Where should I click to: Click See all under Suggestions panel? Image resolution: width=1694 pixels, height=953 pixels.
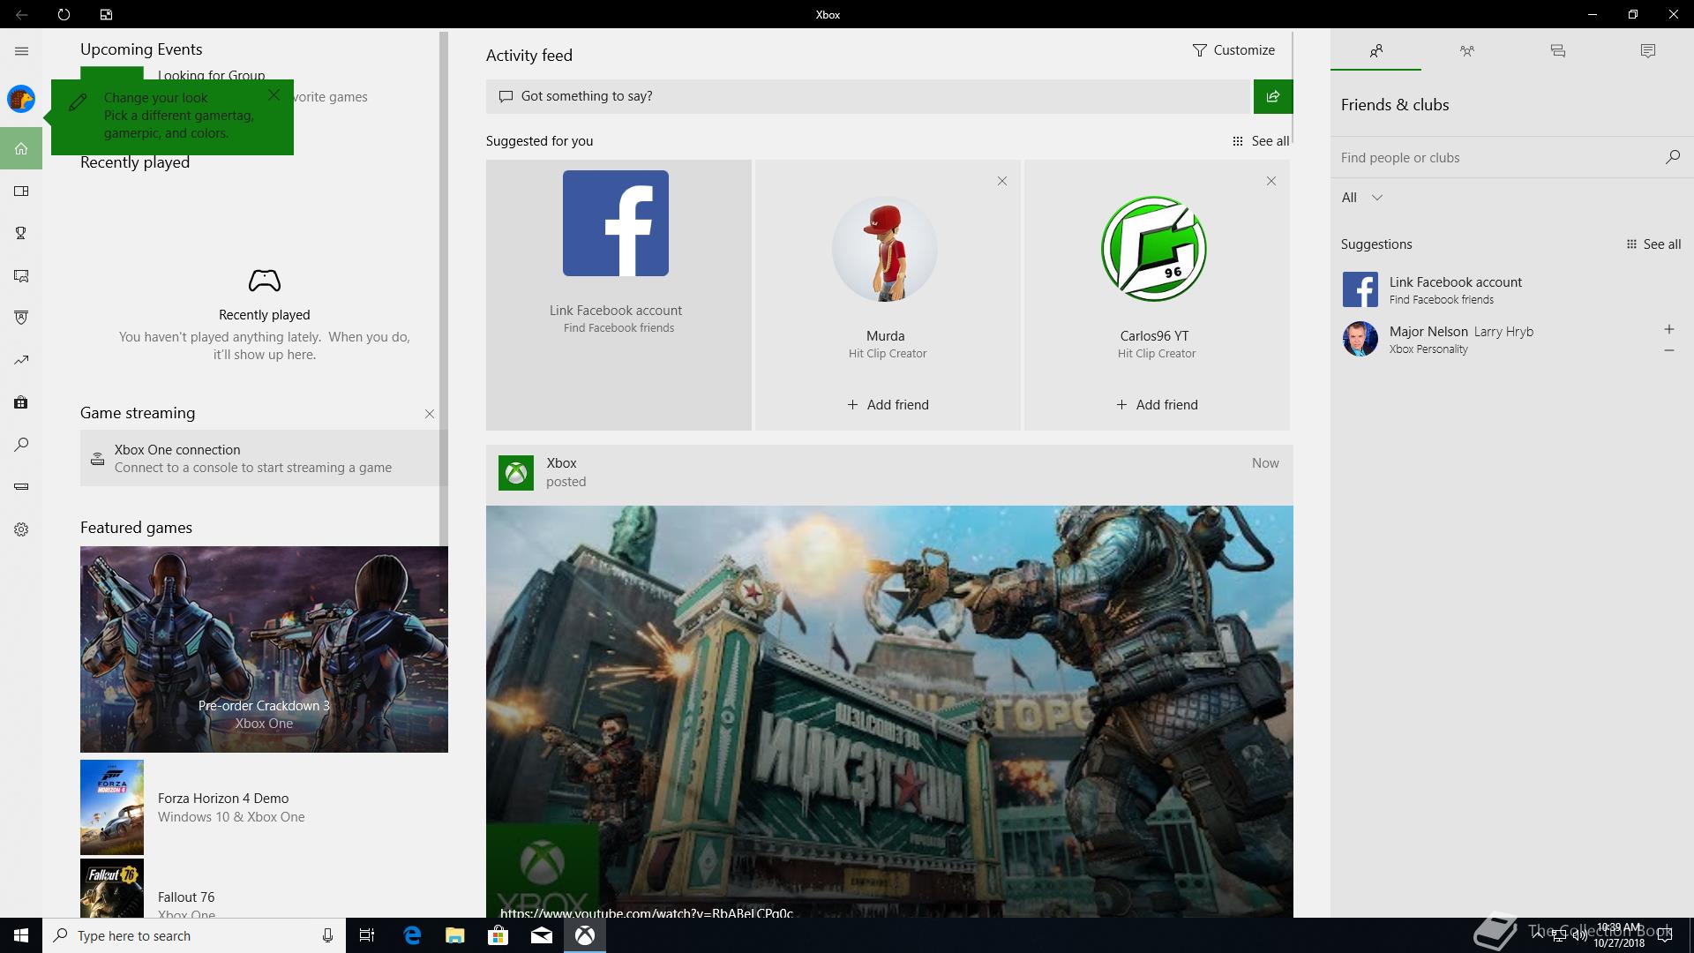[1653, 244]
